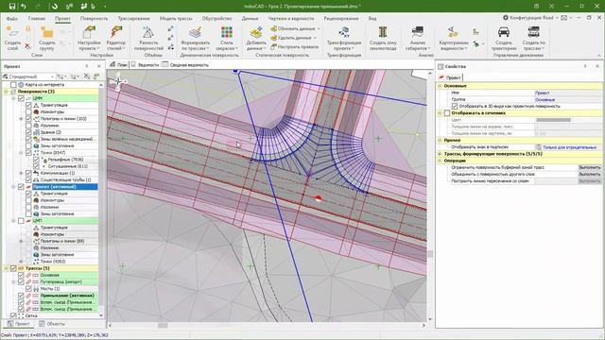
Task: Toggle Мосты (1) checkbox
Action: tap(28, 288)
